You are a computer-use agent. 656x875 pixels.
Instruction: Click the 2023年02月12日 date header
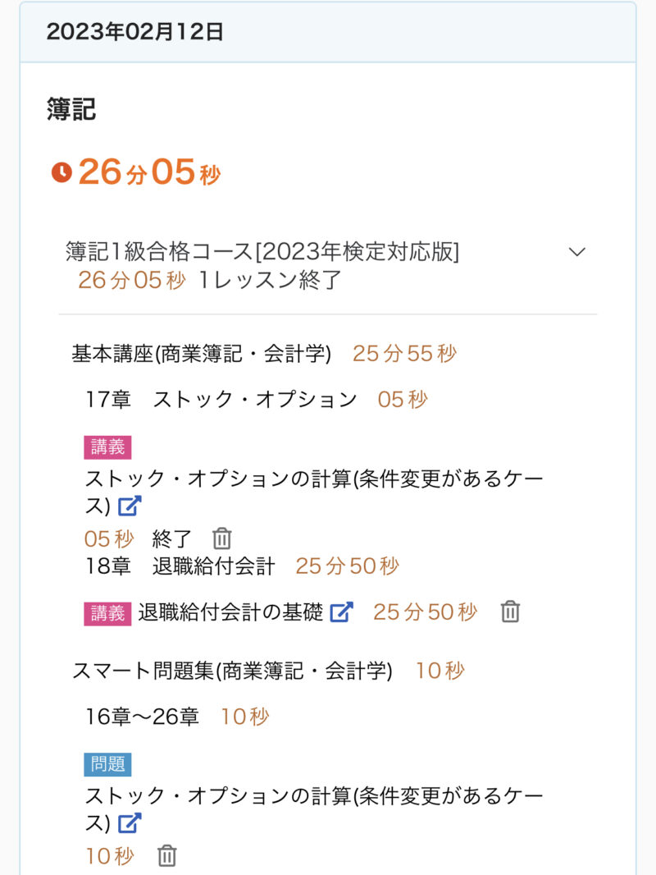(135, 32)
